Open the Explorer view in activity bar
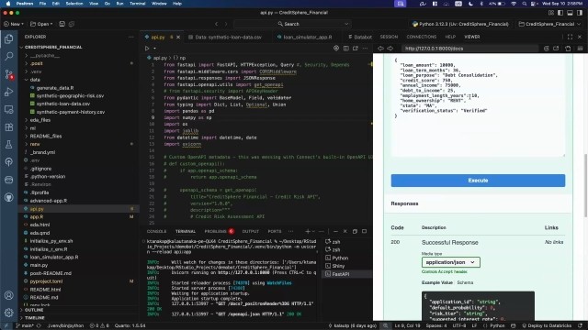The height and width of the screenshot is (330, 588). point(8,38)
